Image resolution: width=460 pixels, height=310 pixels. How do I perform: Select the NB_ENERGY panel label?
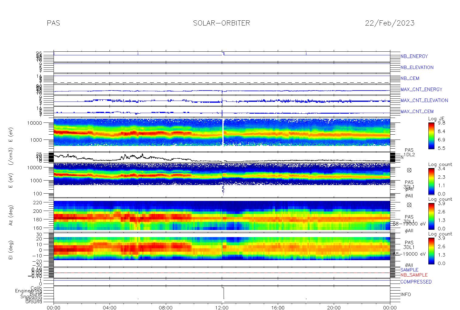(x=414, y=57)
